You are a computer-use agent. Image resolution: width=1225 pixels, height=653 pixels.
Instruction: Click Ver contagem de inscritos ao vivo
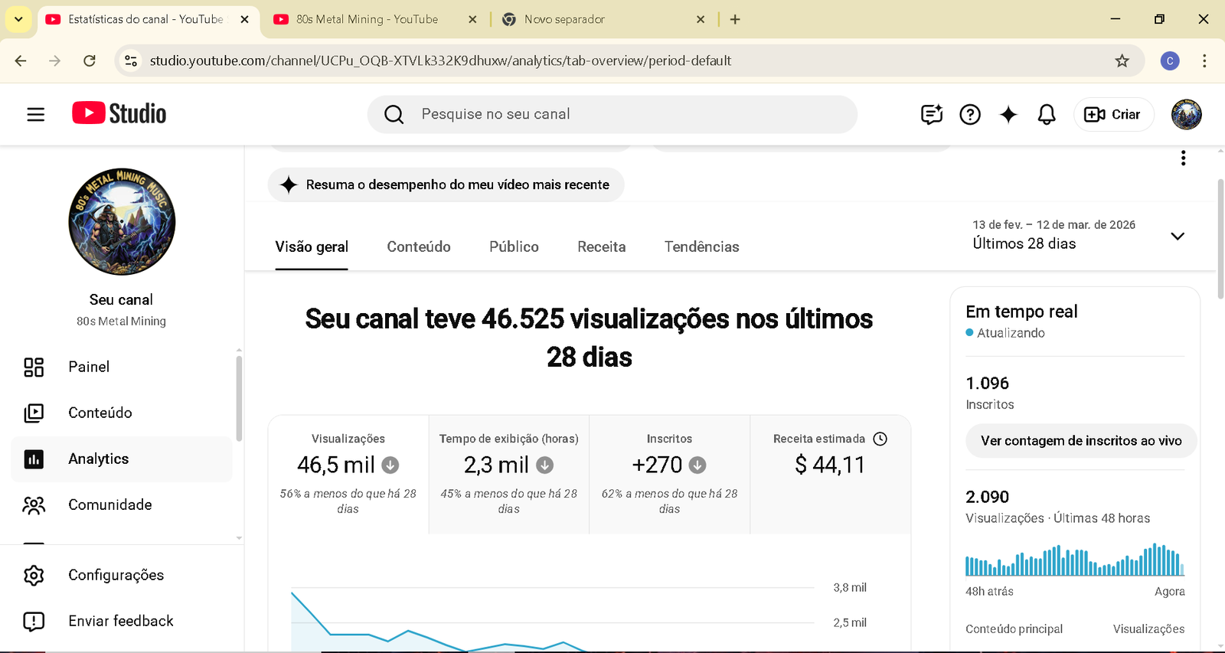pyautogui.click(x=1080, y=441)
